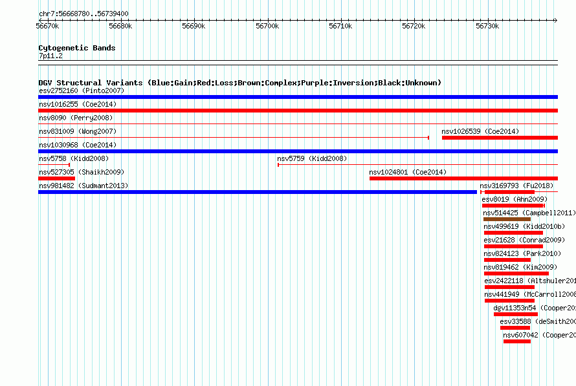This screenshot has height=386, width=576.
Task: Select the nsv514425 (Campbell2011) variant label
Action: (x=529, y=213)
